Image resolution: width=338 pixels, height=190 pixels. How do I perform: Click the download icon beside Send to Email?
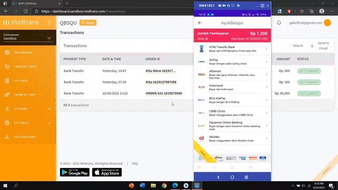pos(312,46)
